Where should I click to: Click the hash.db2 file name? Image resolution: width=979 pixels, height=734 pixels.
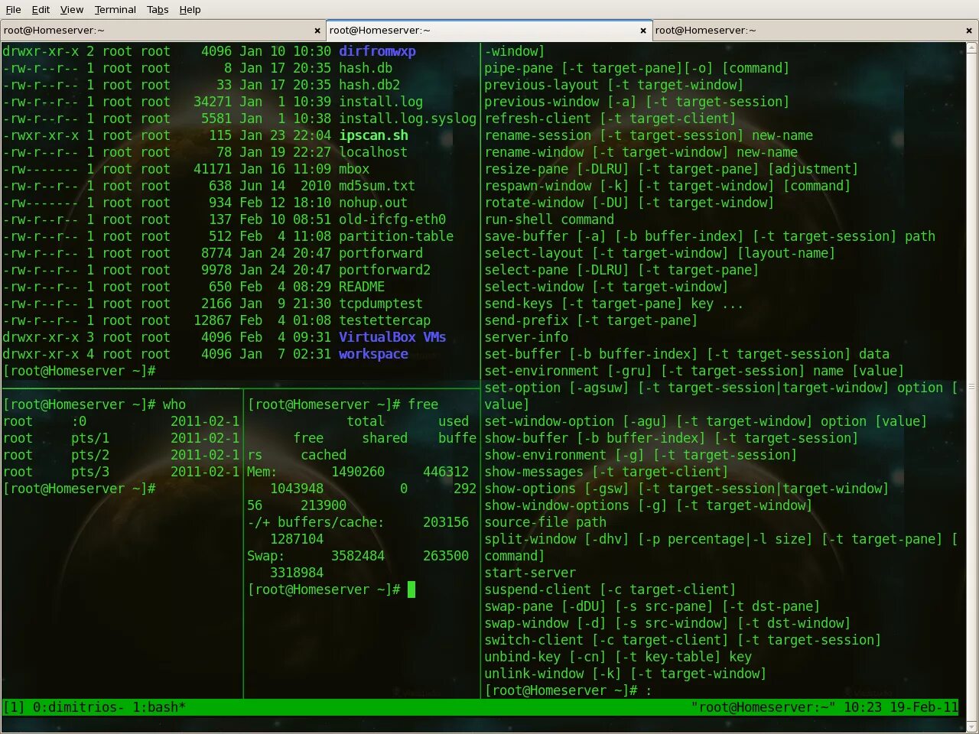(x=369, y=85)
